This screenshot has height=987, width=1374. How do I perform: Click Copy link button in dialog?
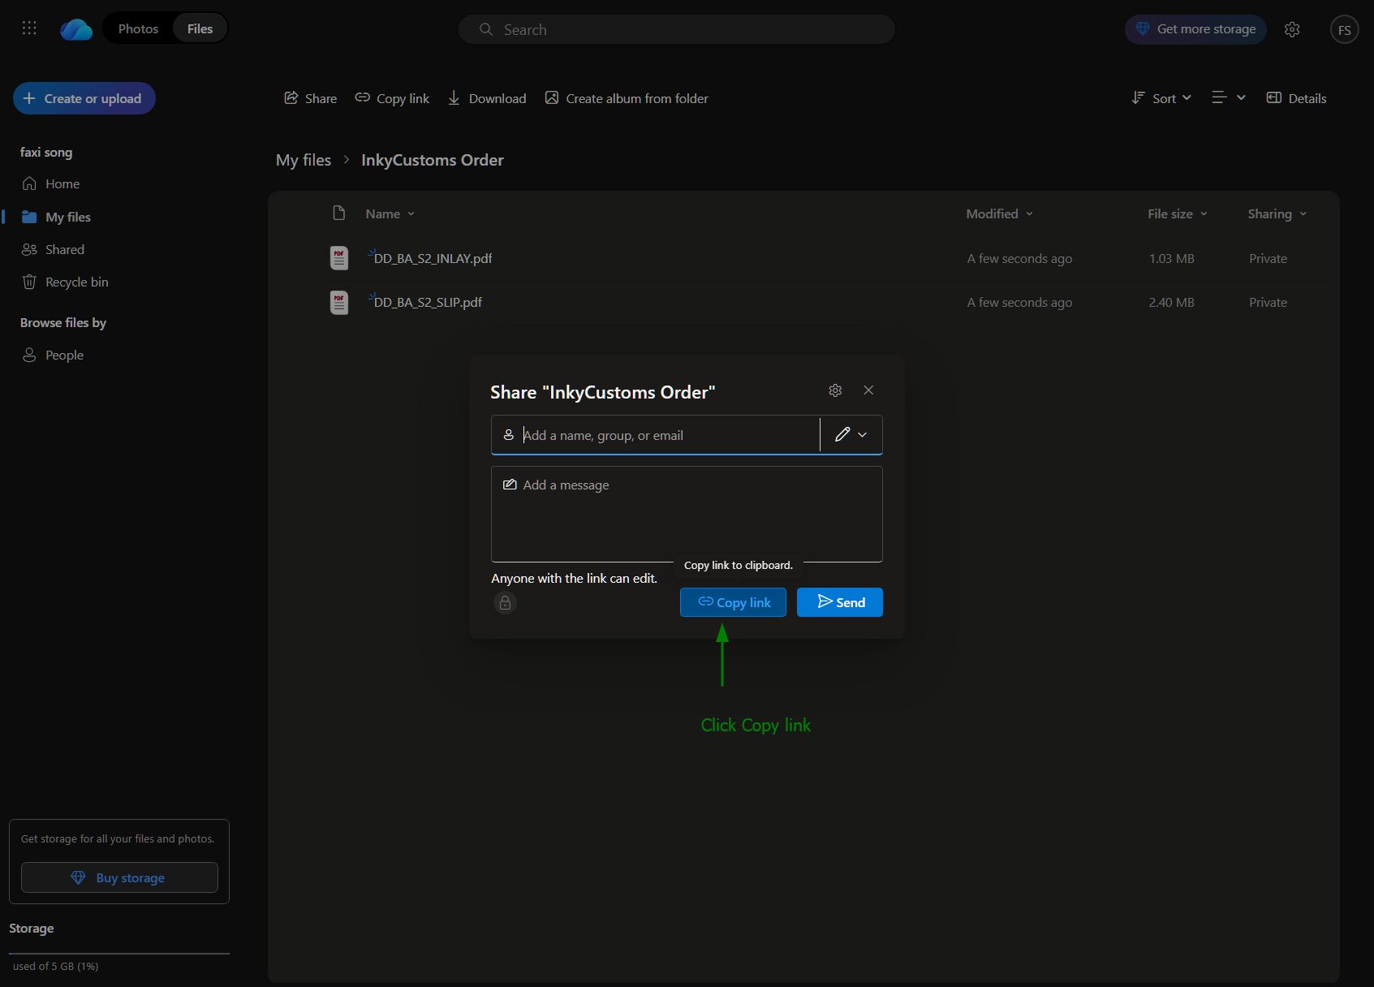pyautogui.click(x=733, y=602)
